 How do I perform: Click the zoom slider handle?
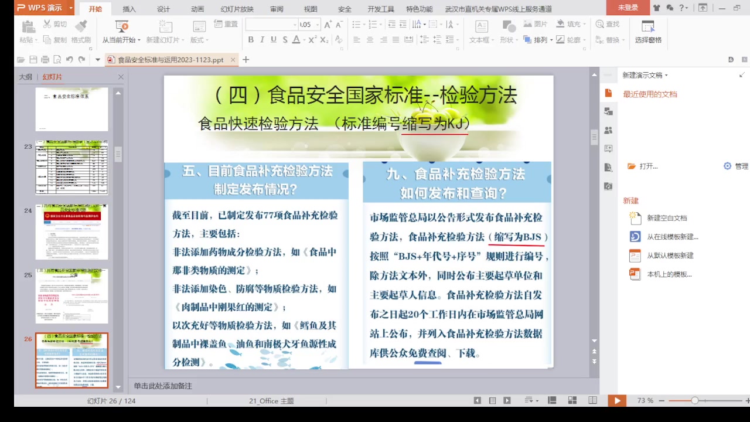695,400
